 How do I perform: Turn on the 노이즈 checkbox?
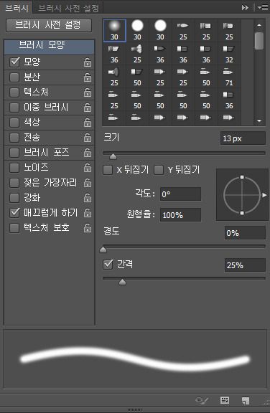(14, 167)
